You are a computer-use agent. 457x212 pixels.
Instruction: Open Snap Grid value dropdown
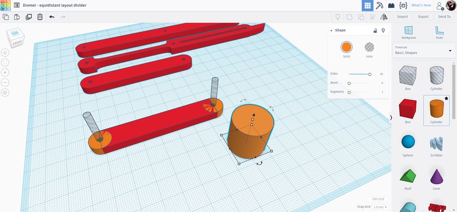click(381, 207)
